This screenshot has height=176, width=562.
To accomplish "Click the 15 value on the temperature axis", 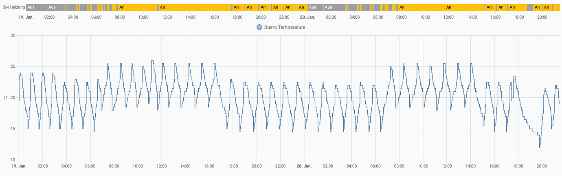I will pos(13,129).
